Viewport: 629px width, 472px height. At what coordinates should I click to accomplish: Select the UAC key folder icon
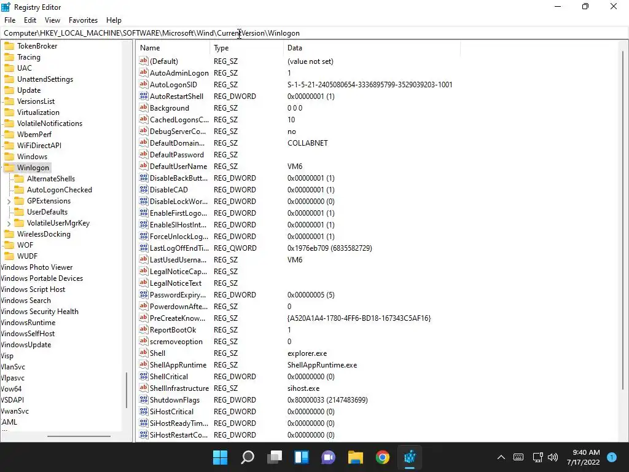9,68
